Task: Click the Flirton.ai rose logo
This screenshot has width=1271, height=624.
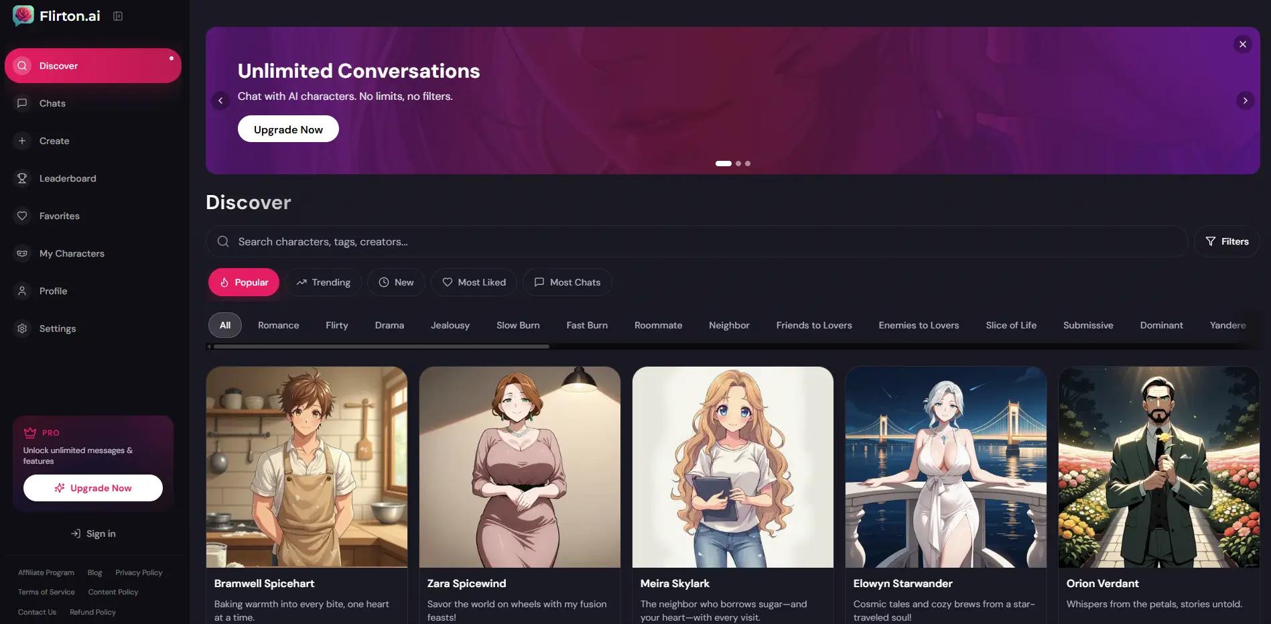Action: [x=23, y=15]
